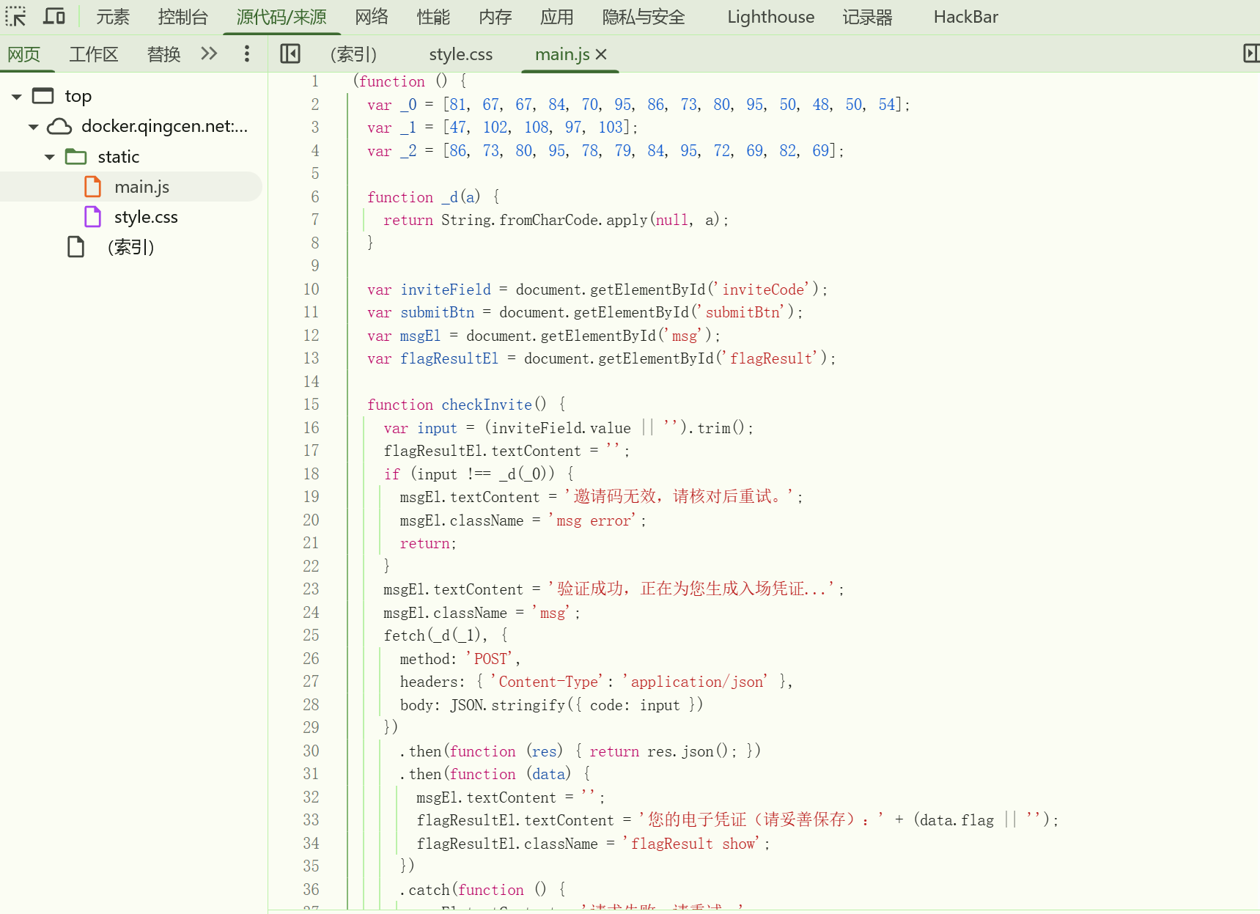Activate the inspect element picker icon
The image size is (1260, 914).
15,16
